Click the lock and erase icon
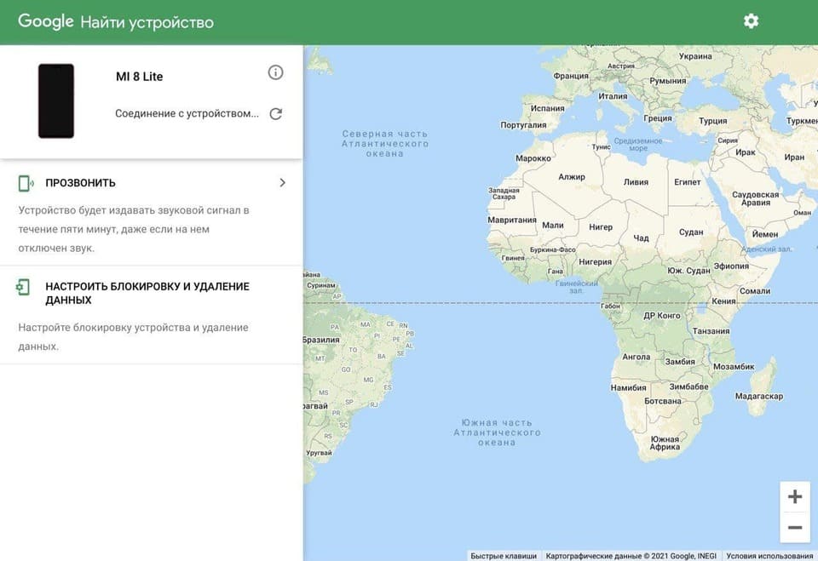Screen dimensions: 818x561 tap(23, 288)
